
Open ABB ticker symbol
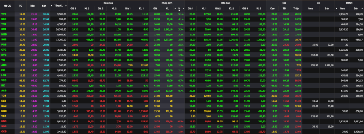coord(4,65)
